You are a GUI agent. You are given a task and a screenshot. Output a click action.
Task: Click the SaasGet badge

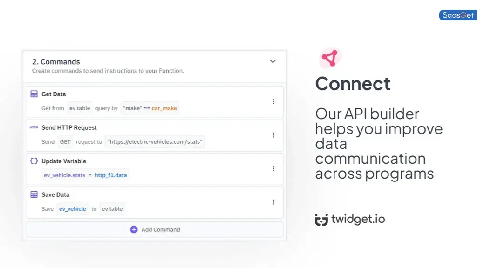pyautogui.click(x=457, y=15)
